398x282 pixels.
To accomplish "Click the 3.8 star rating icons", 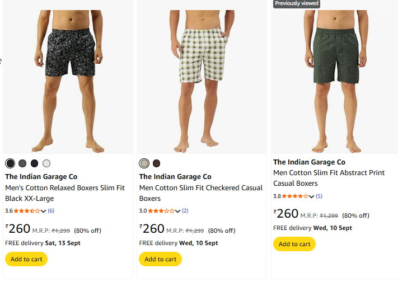I will tap(295, 196).
